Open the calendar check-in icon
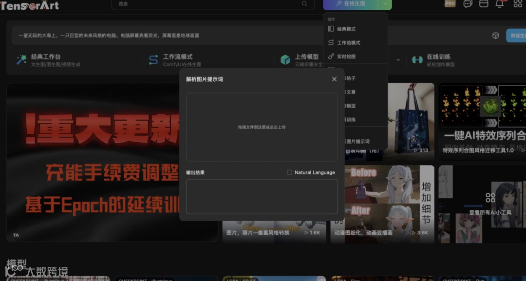The image size is (526, 281). [484, 4]
